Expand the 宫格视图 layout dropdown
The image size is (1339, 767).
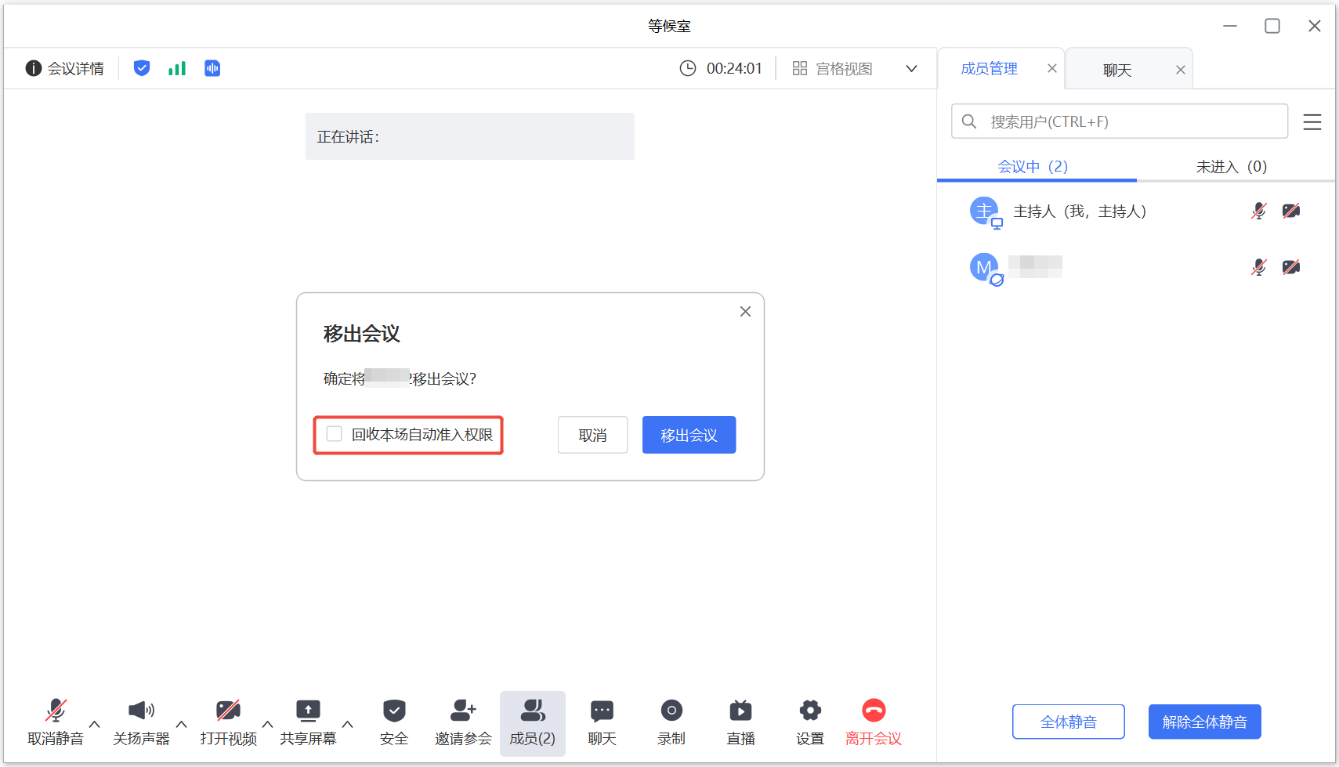pos(911,69)
